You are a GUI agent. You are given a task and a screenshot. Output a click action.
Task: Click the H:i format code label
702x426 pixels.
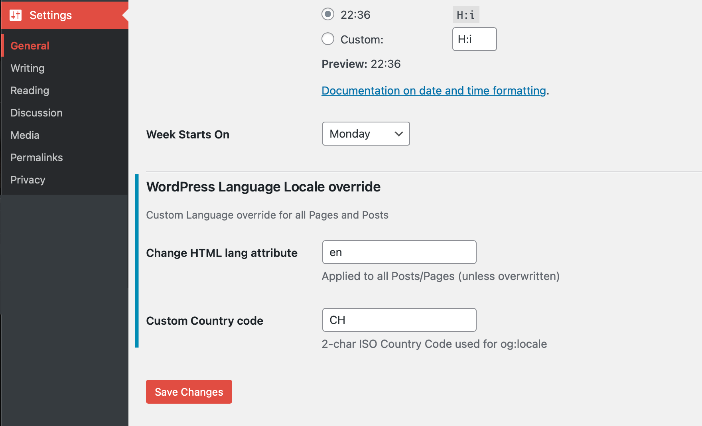pyautogui.click(x=466, y=15)
